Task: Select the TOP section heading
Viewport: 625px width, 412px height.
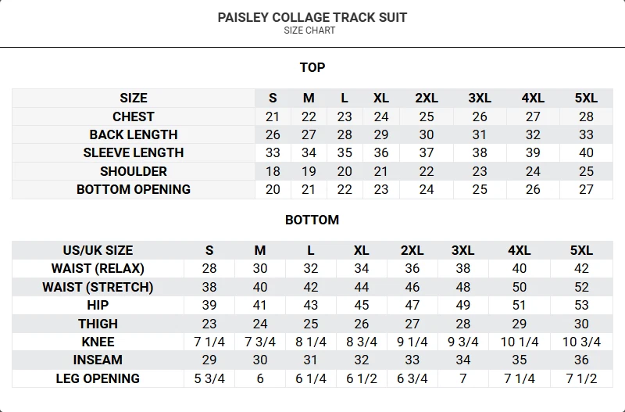Action: (312, 67)
